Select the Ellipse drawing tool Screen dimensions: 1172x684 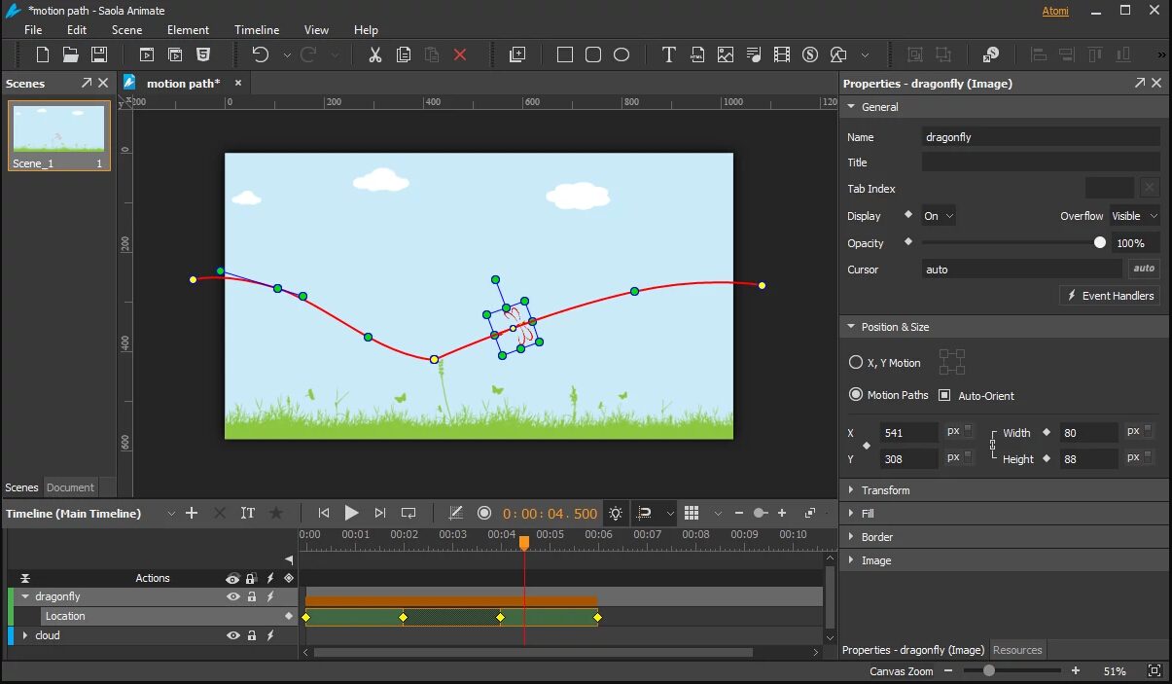point(622,54)
